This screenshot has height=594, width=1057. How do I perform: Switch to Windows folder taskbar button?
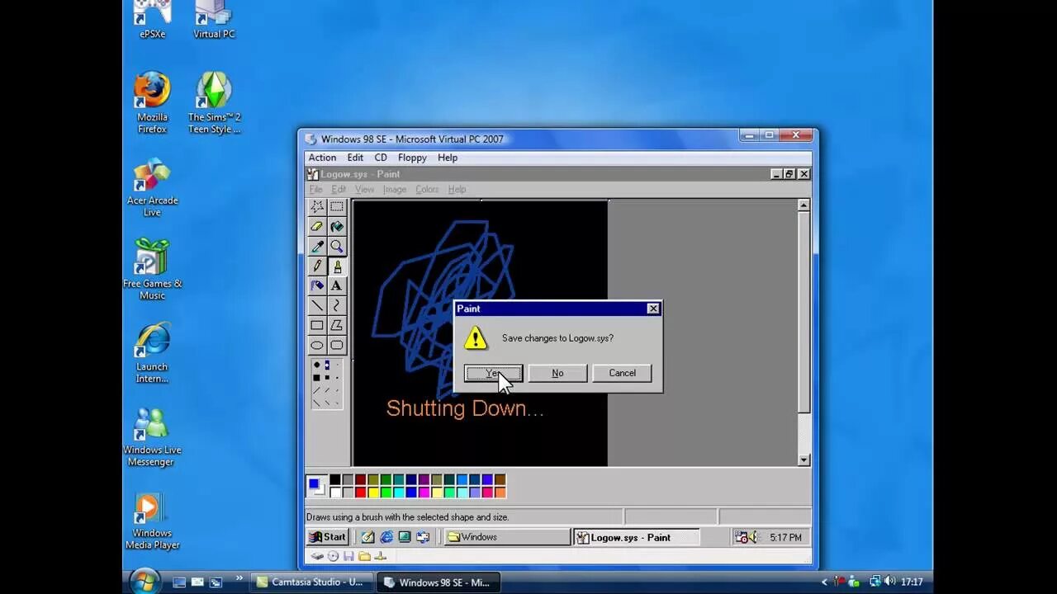[x=507, y=537]
